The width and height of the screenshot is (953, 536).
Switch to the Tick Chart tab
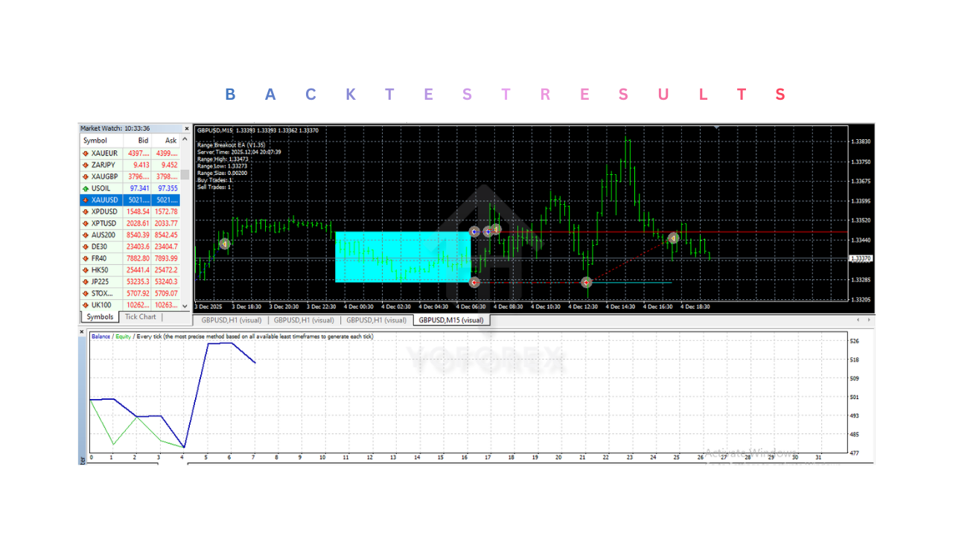[140, 316]
